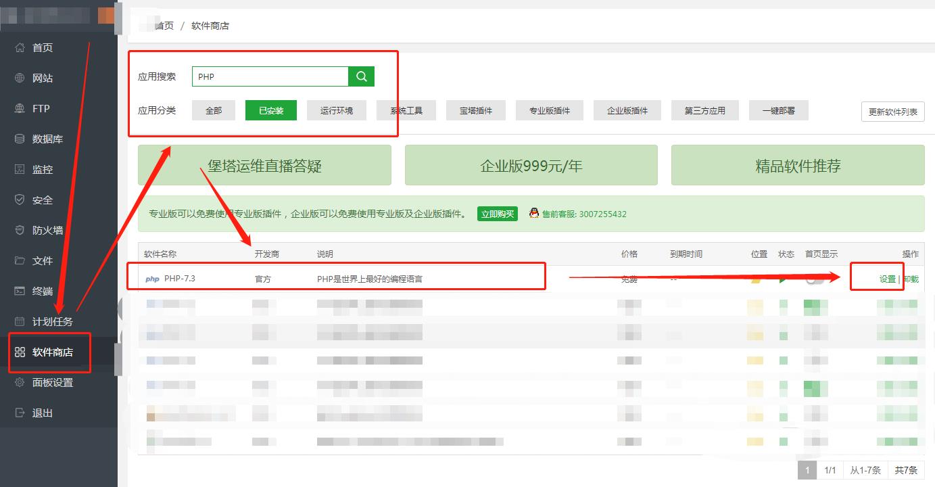The image size is (935, 487).
Task: Open the 堡塔运维直播答疑 banner
Action: coord(264,165)
